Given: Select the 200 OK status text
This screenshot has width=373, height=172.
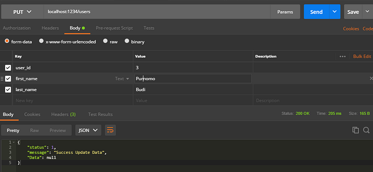Looking at the screenshot, I should pos(303,113).
